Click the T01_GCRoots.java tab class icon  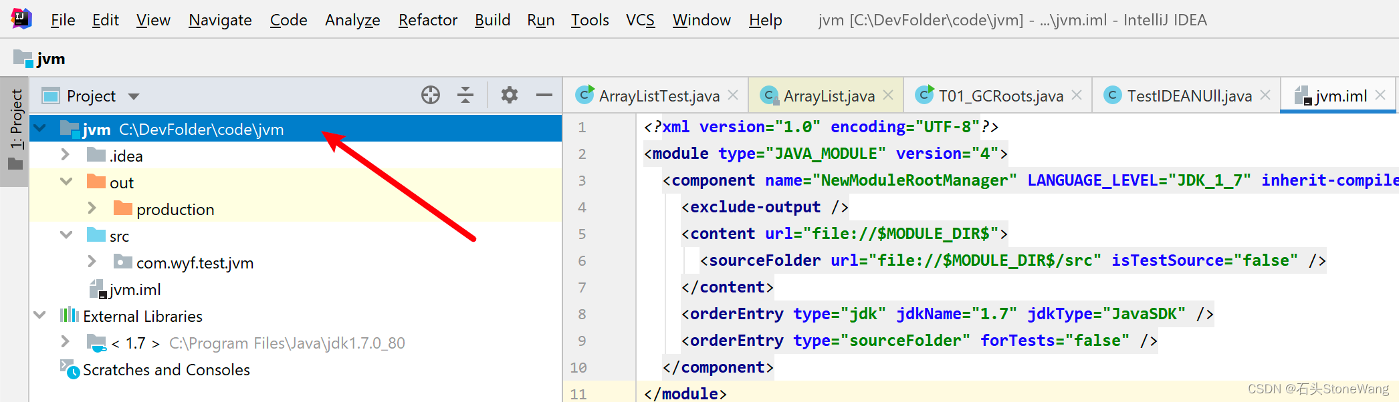point(925,95)
